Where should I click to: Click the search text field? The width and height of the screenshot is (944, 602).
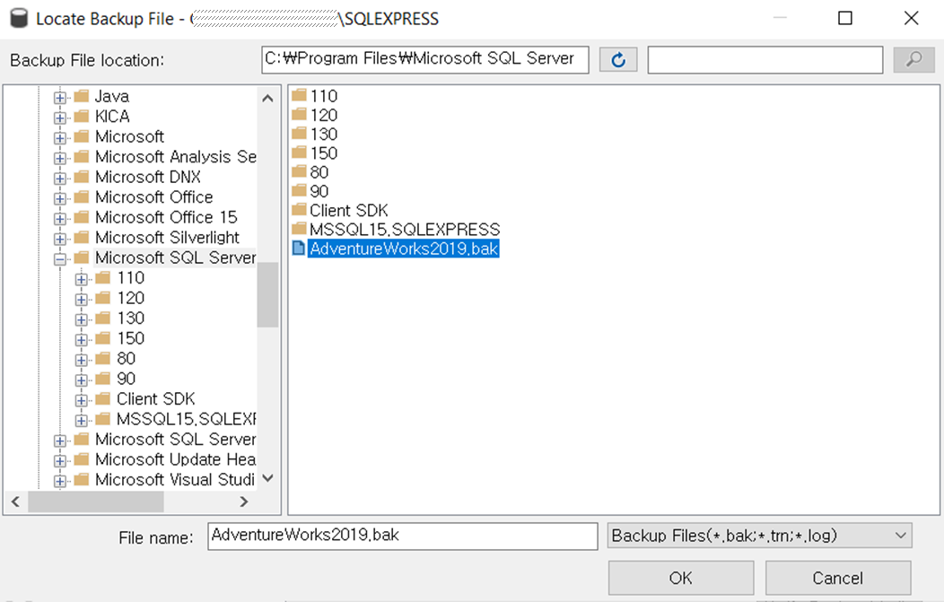pos(765,59)
